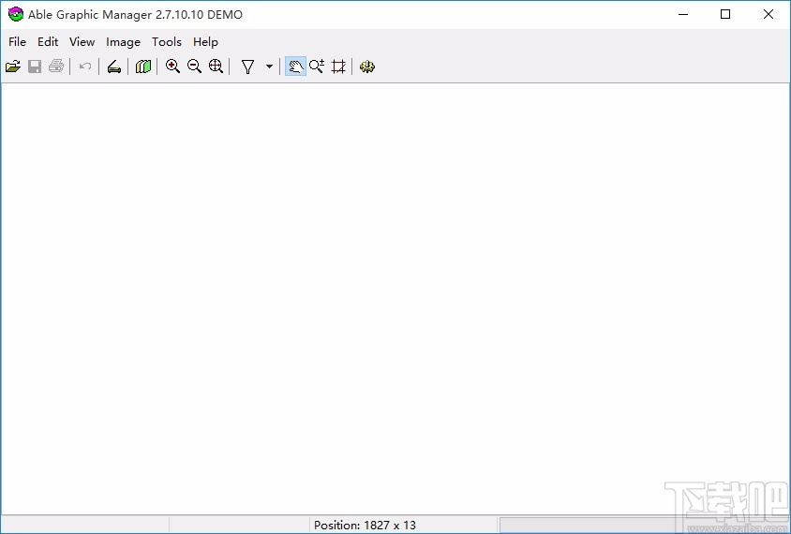Click the Zoom In magnifier icon

pos(172,67)
